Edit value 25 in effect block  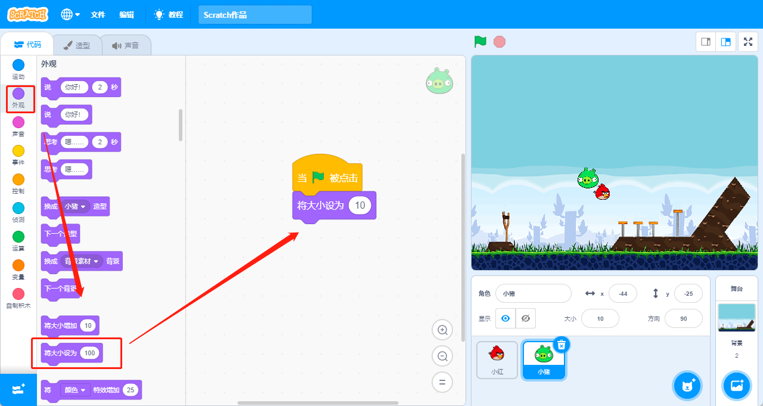tap(131, 390)
